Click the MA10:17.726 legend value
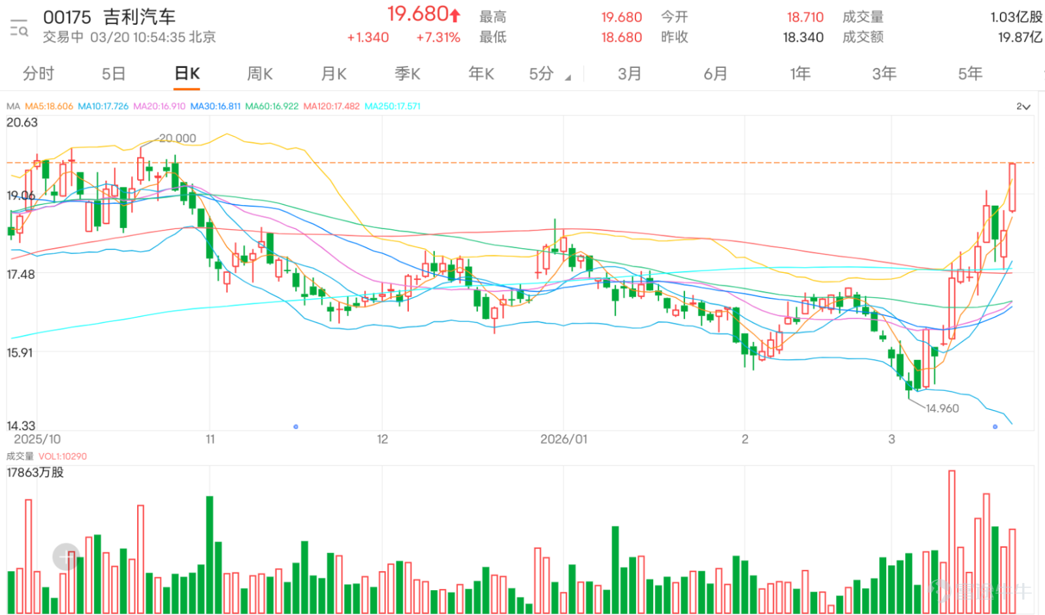This screenshot has width=1045, height=615. pos(103,106)
